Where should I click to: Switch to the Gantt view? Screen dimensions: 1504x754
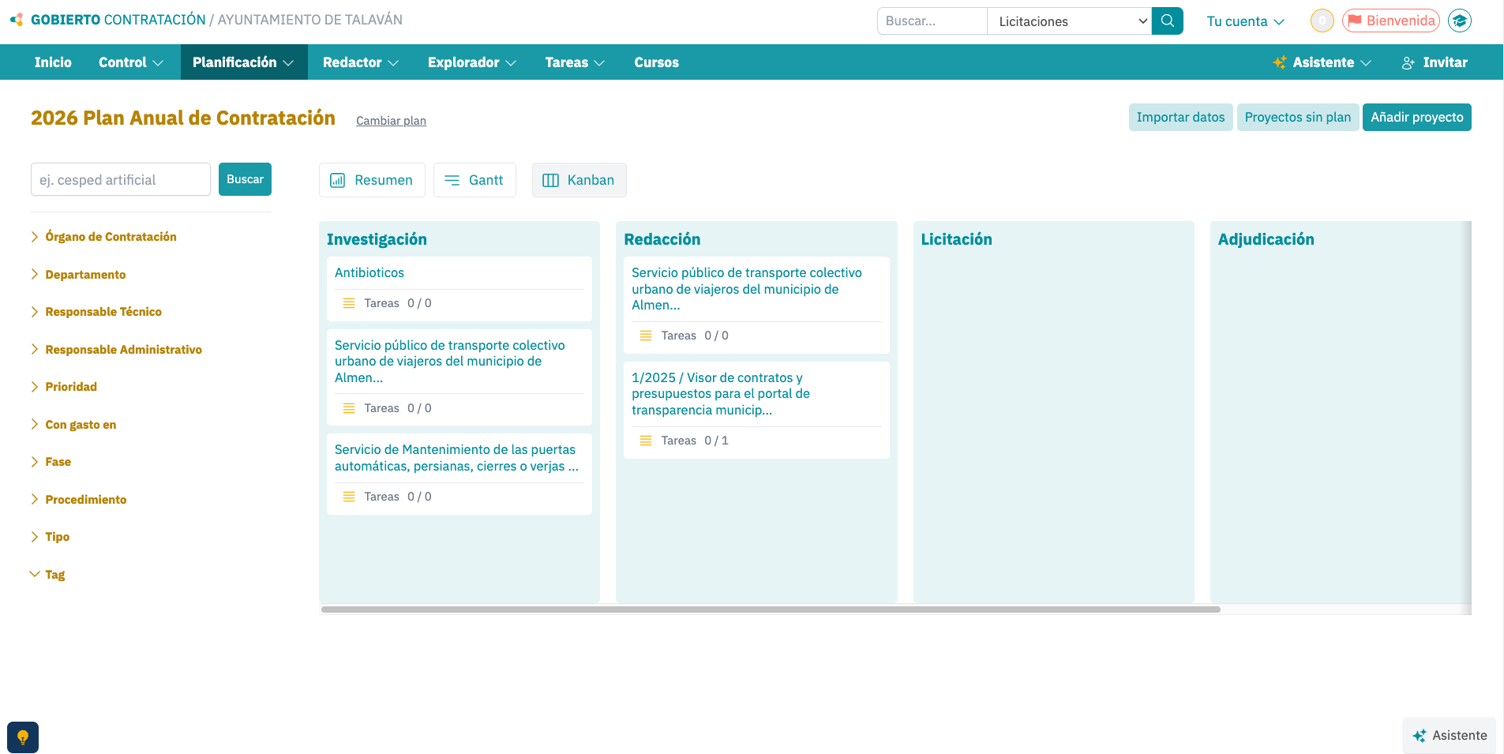[474, 180]
